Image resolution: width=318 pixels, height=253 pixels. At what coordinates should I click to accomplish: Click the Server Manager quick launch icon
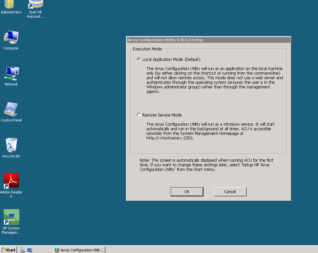click(x=22, y=250)
